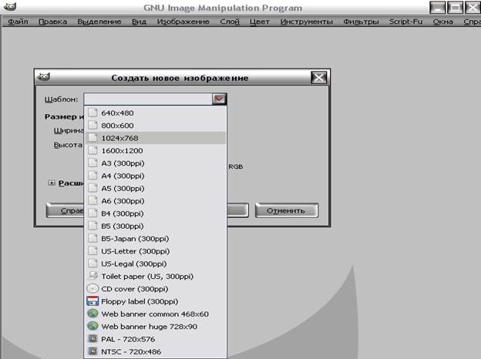
Task: Open the Файл menu
Action: (x=18, y=22)
